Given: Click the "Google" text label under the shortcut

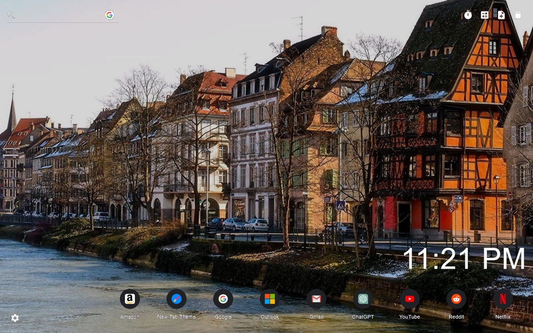Looking at the screenshot, I should (x=223, y=317).
